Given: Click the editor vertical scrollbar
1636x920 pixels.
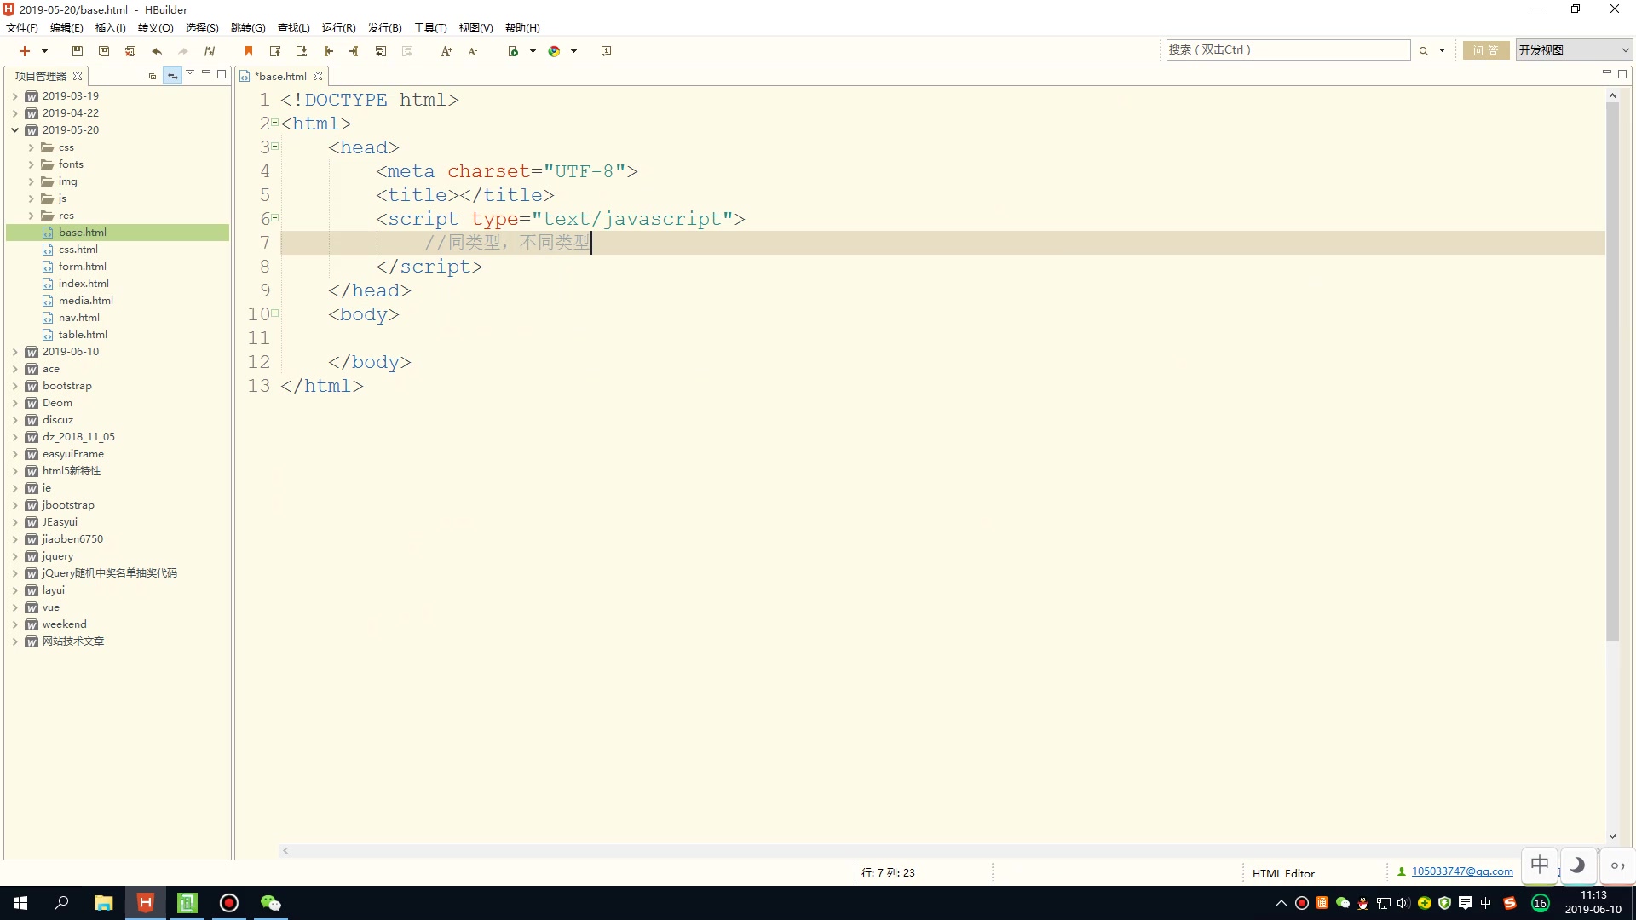Looking at the screenshot, I should tap(1612, 371).
